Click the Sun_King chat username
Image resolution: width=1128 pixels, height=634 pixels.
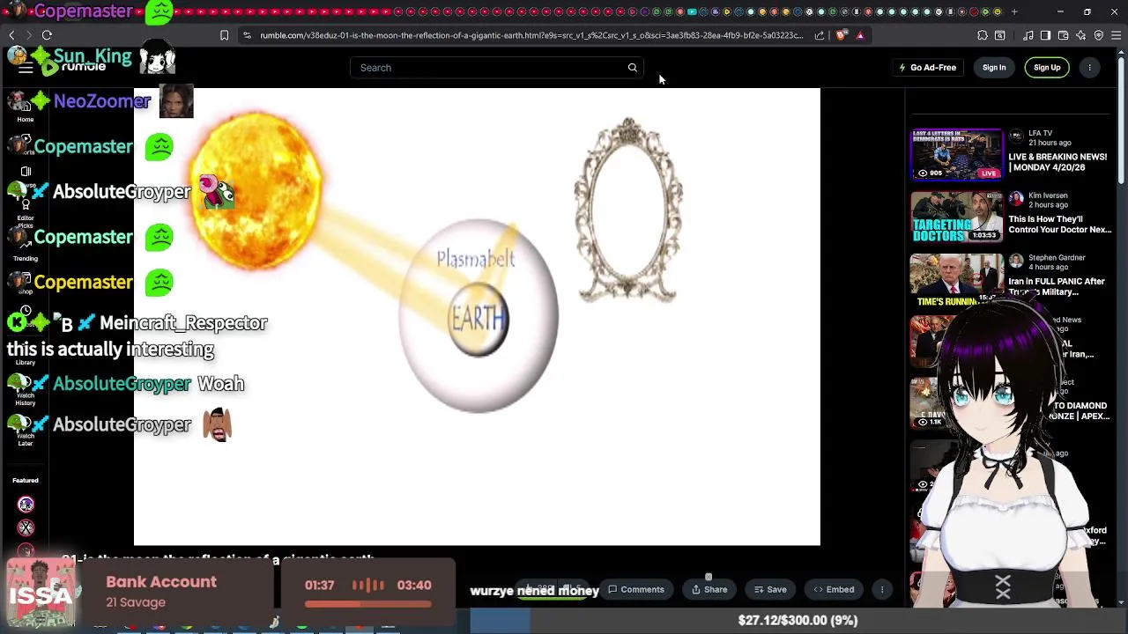point(93,56)
